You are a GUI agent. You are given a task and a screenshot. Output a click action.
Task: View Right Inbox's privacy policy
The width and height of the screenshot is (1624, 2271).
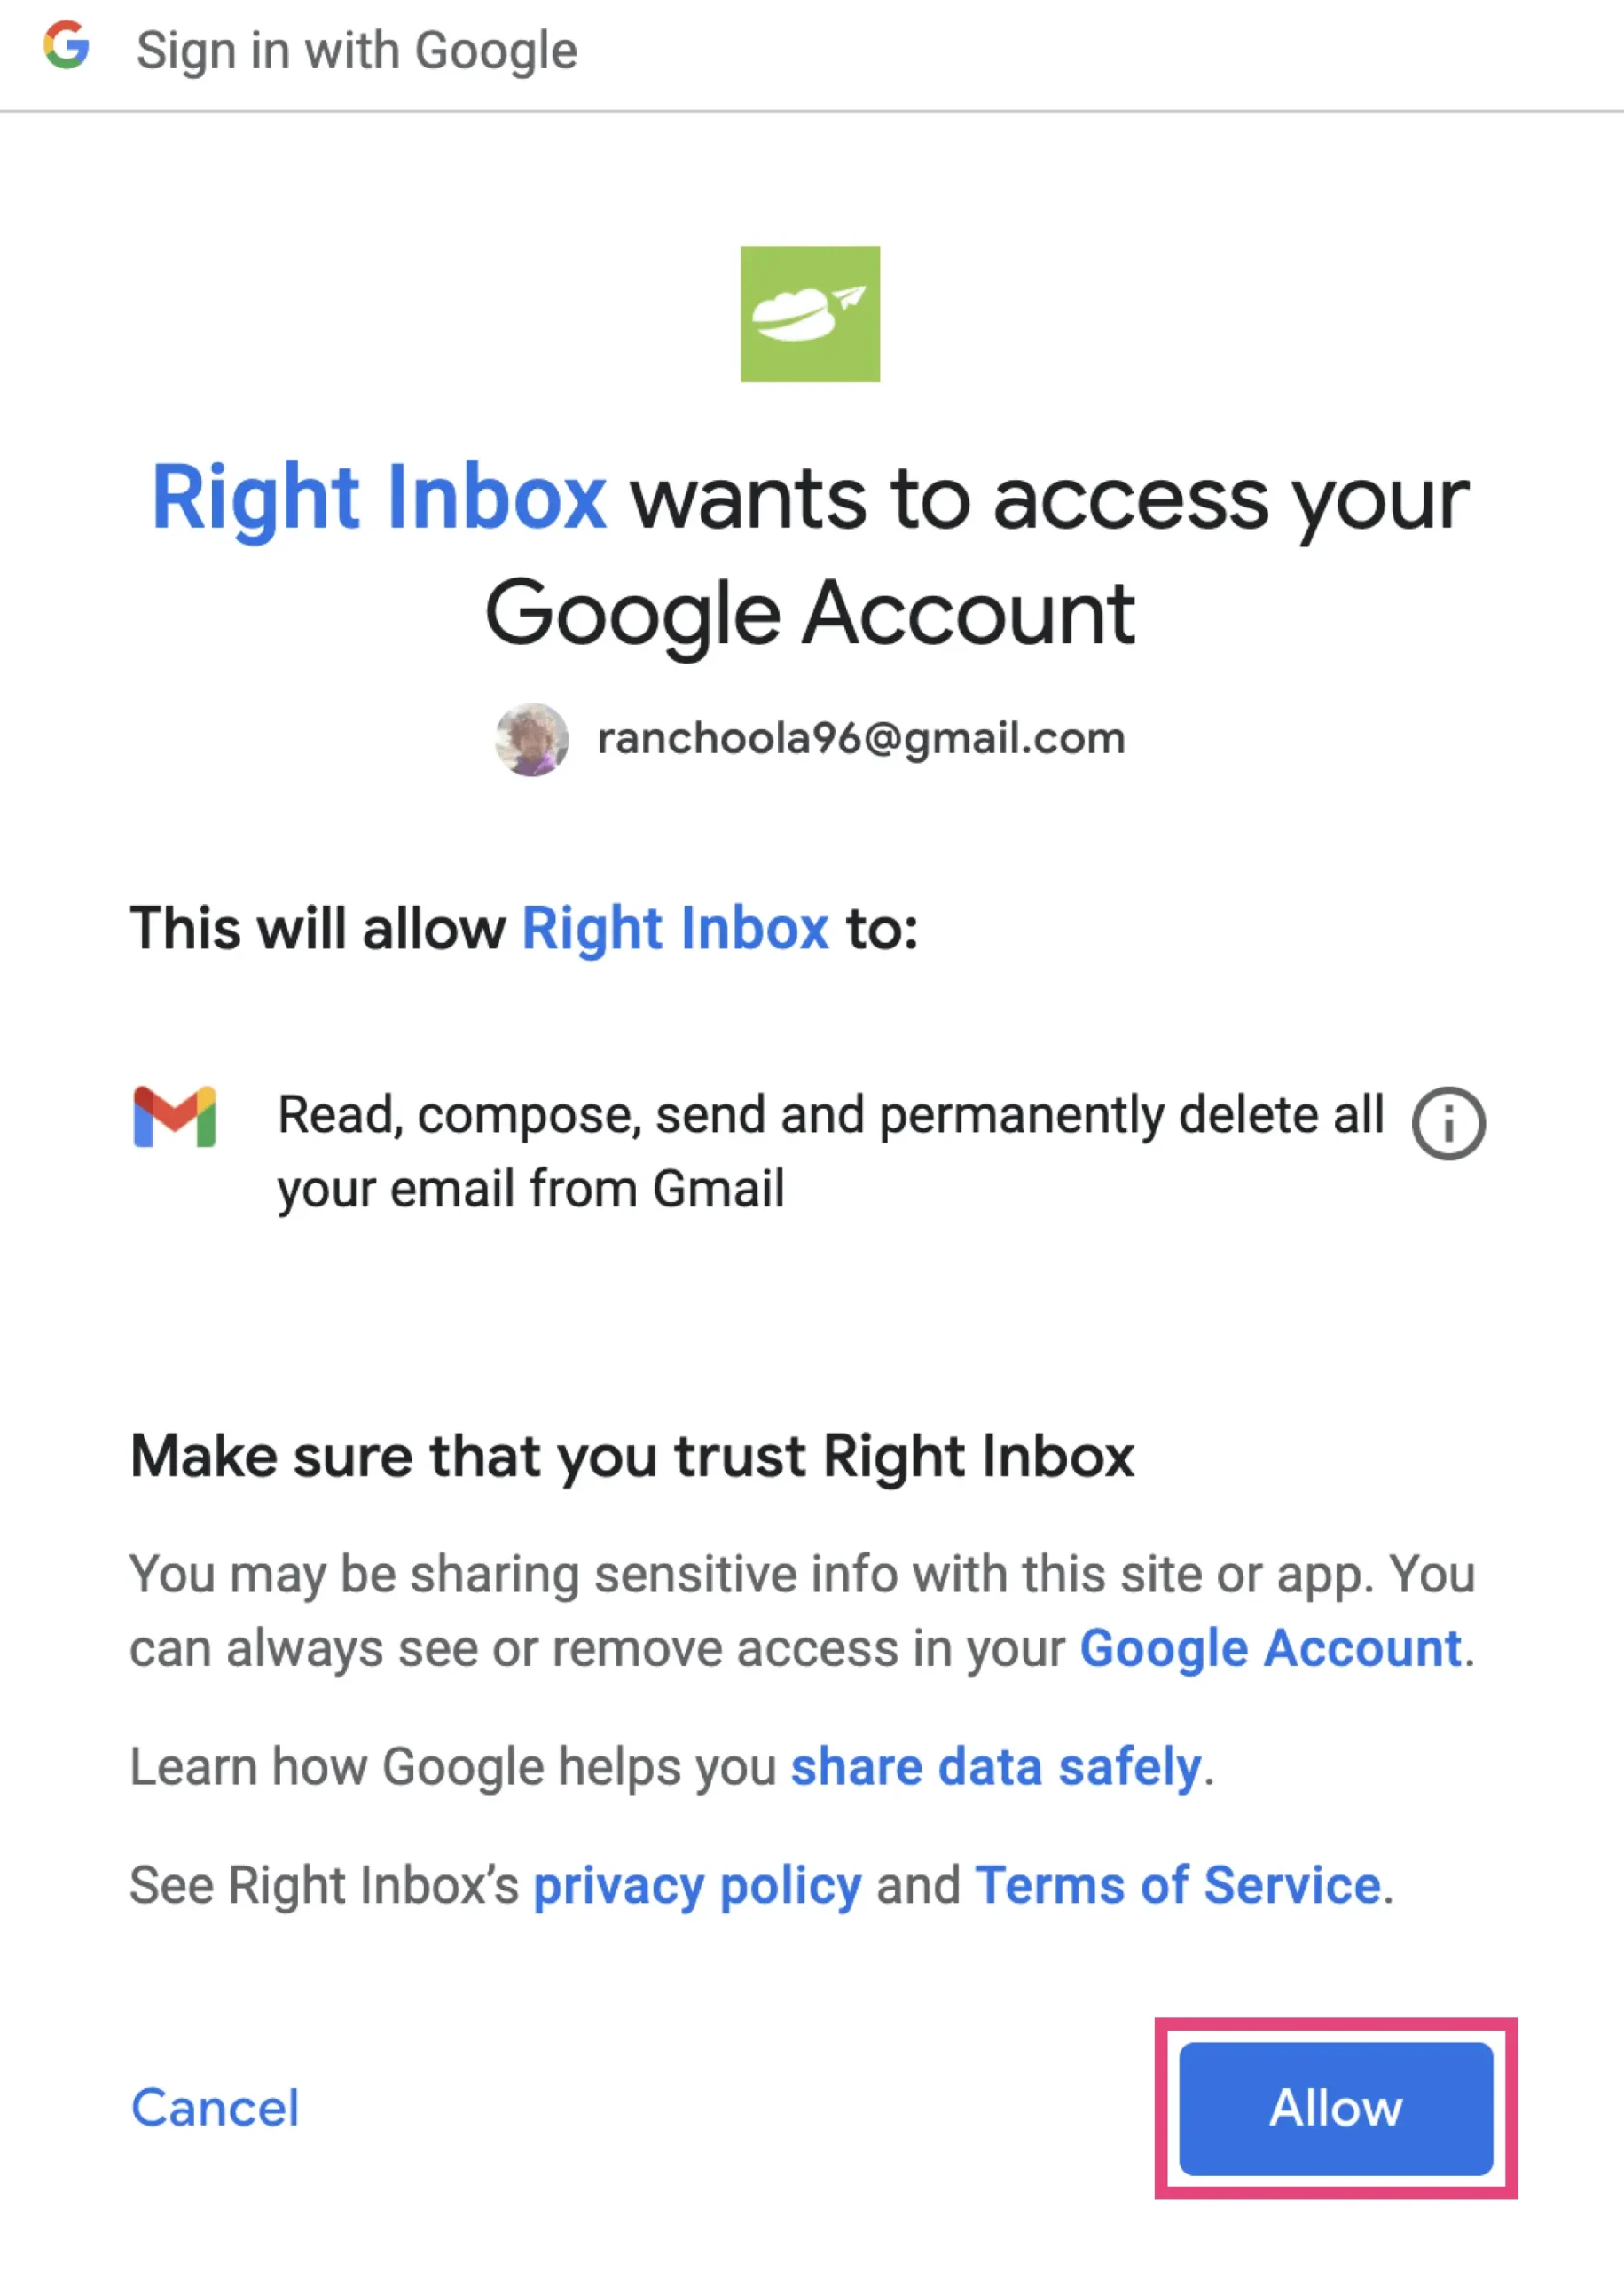pyautogui.click(x=697, y=1886)
